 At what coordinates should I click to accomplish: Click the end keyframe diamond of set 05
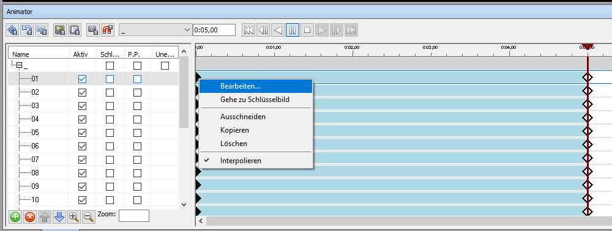click(x=588, y=131)
